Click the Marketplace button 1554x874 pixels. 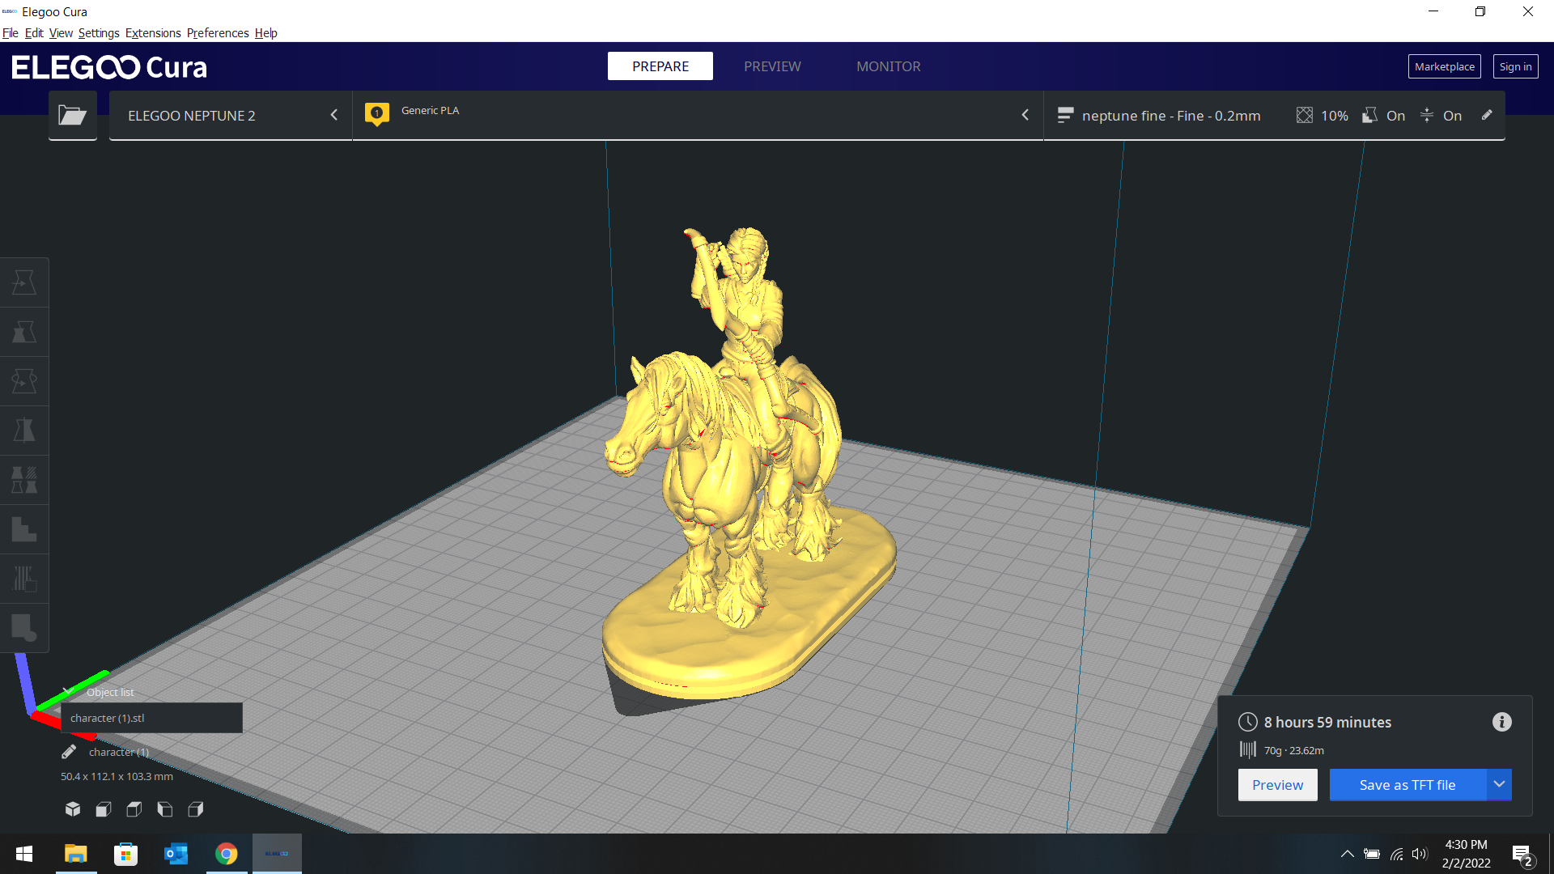point(1444,66)
